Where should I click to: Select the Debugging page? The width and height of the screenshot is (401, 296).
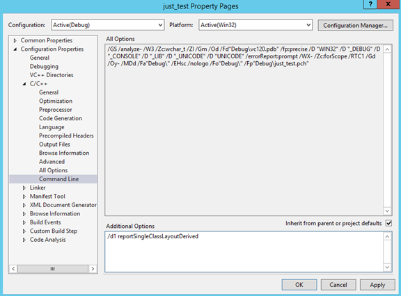44,66
